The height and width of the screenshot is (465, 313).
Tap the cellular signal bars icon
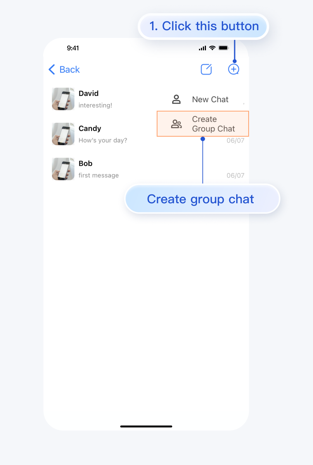click(x=202, y=48)
